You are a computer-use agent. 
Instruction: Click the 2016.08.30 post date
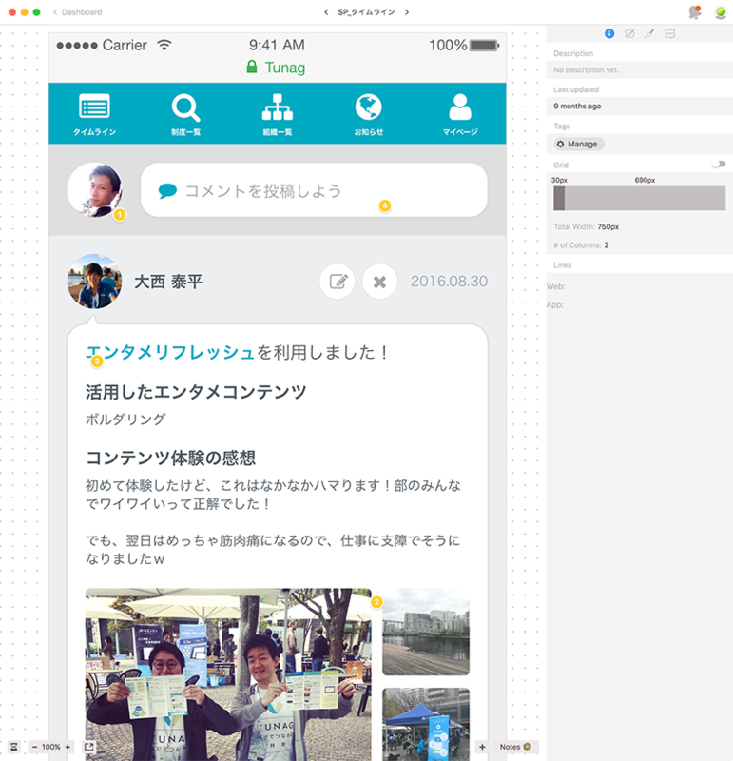(x=449, y=282)
